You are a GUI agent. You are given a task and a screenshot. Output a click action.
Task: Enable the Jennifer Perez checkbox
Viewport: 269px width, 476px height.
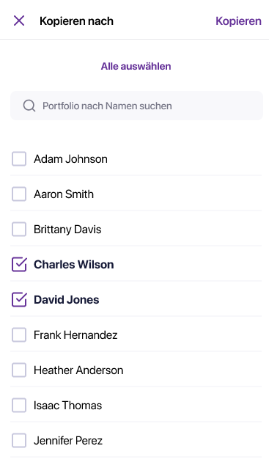pyautogui.click(x=19, y=441)
